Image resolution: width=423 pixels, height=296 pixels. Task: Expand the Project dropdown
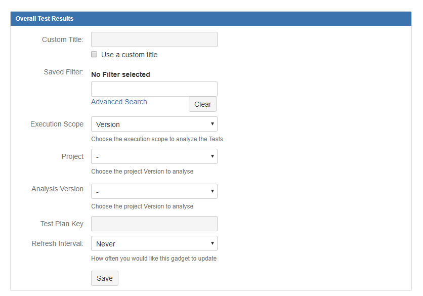click(154, 156)
